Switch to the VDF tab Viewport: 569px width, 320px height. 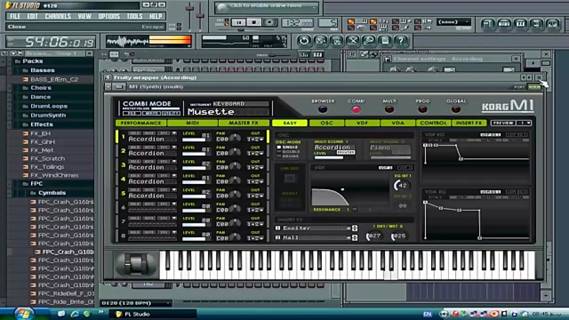[362, 123]
